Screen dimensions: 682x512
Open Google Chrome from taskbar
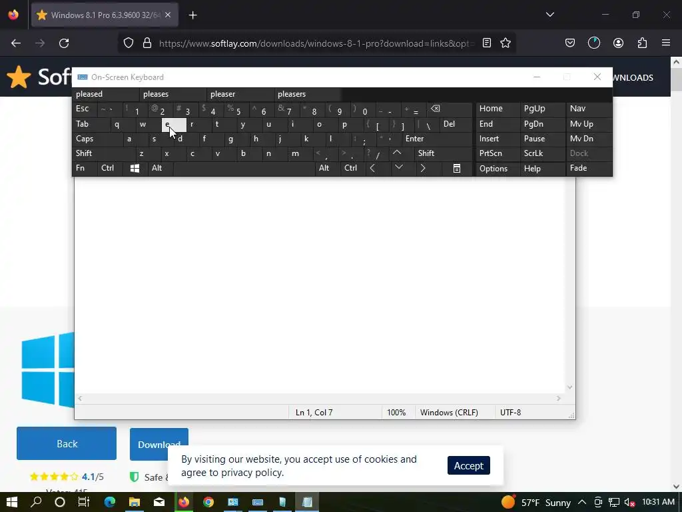(x=208, y=503)
